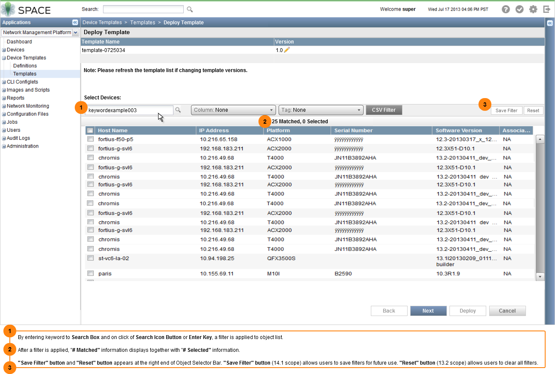This screenshot has width=555, height=374.
Task: Check the box for fortius-f50-p5
Action: [x=90, y=139]
